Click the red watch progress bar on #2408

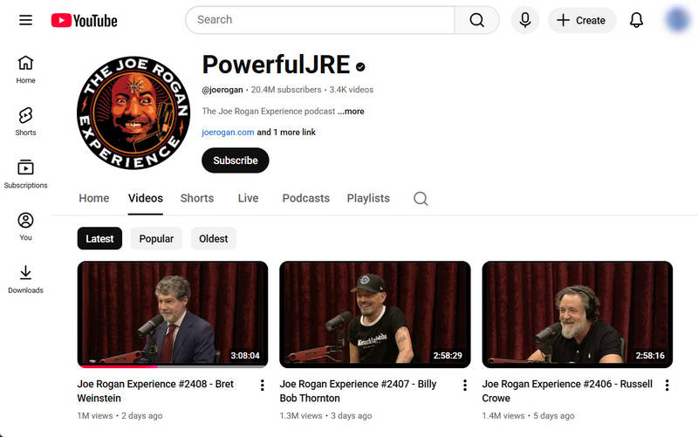[118, 366]
